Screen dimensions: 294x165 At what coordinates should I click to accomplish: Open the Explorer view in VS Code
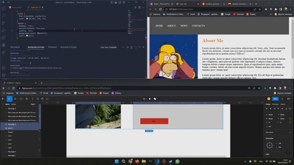[x=4, y=8]
